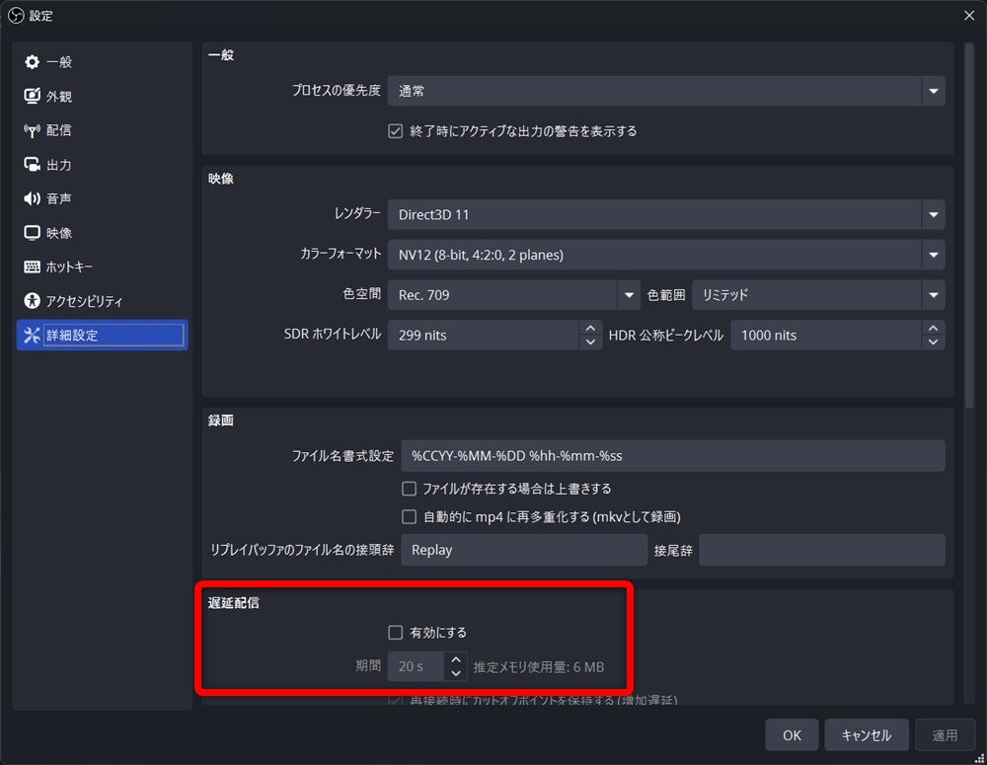Screen dimensions: 987x765
Task: Select the 詳細設定 settings page
Action: [102, 335]
